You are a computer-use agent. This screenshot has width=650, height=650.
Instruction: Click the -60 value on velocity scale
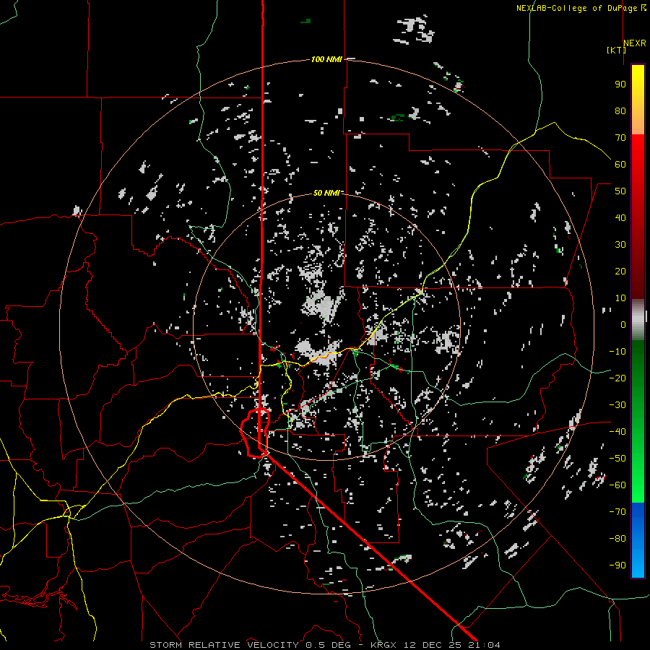pyautogui.click(x=617, y=485)
